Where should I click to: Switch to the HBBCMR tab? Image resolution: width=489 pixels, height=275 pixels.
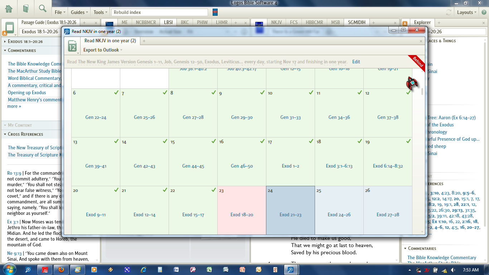tap(314, 22)
